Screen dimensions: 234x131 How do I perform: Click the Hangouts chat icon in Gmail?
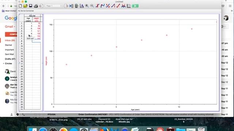pos(18,115)
